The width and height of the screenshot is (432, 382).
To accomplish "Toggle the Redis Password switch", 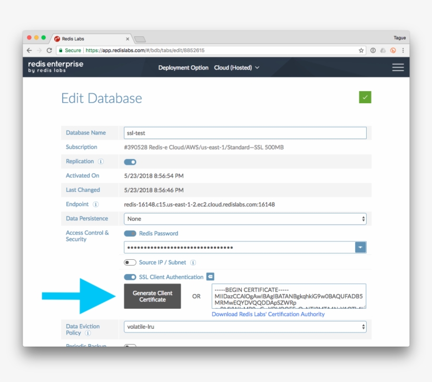I will pyautogui.click(x=130, y=233).
